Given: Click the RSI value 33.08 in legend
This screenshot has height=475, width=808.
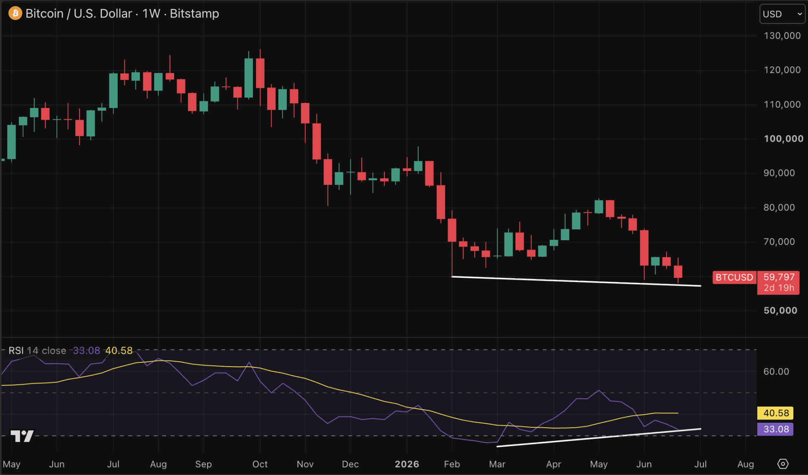Looking at the screenshot, I should [86, 350].
